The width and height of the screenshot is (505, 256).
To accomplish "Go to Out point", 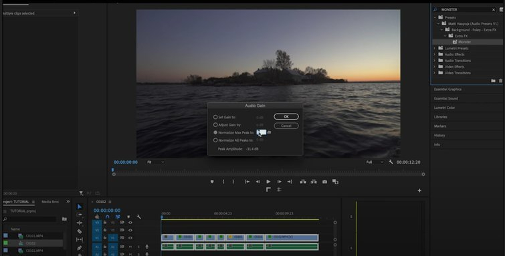I will pyautogui.click(x=290, y=182).
